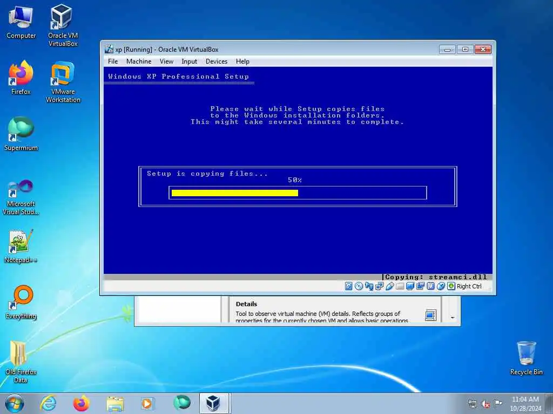
Task: Click the muted volume tray icon
Action: pyautogui.click(x=485, y=404)
